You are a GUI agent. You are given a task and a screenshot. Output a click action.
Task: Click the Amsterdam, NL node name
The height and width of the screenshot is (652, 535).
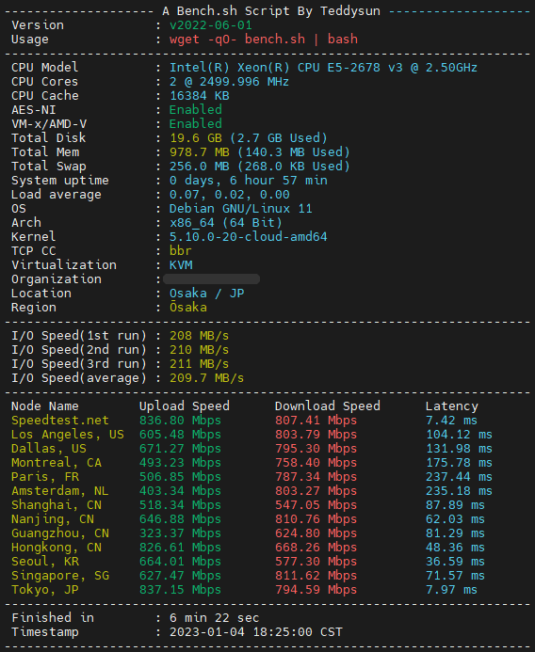[60, 491]
